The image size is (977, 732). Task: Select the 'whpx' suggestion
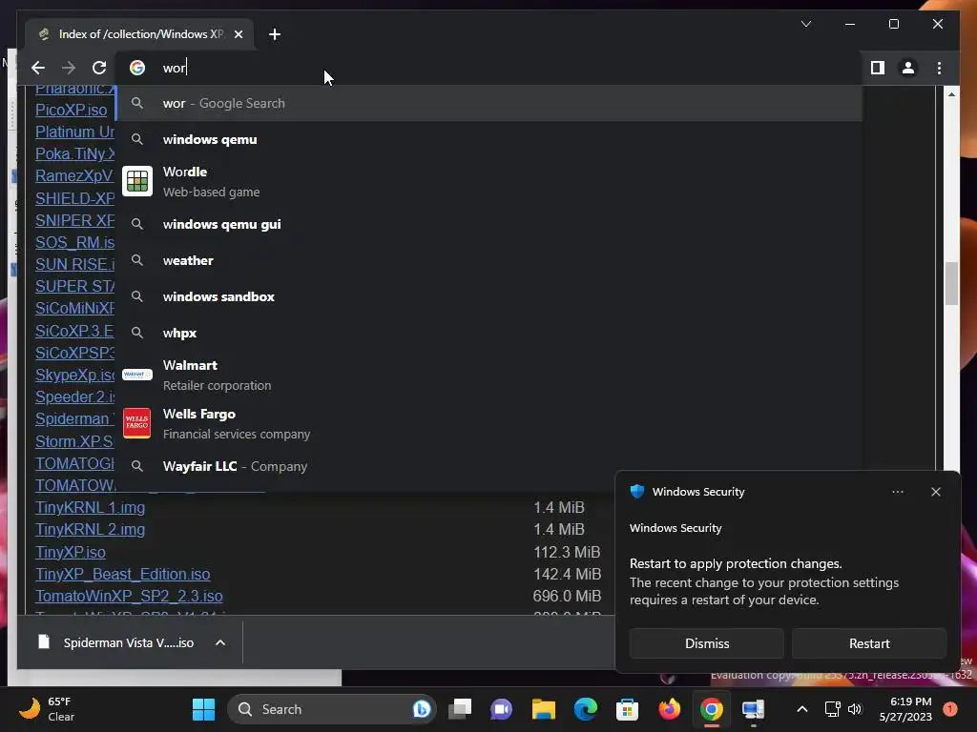coord(489,333)
